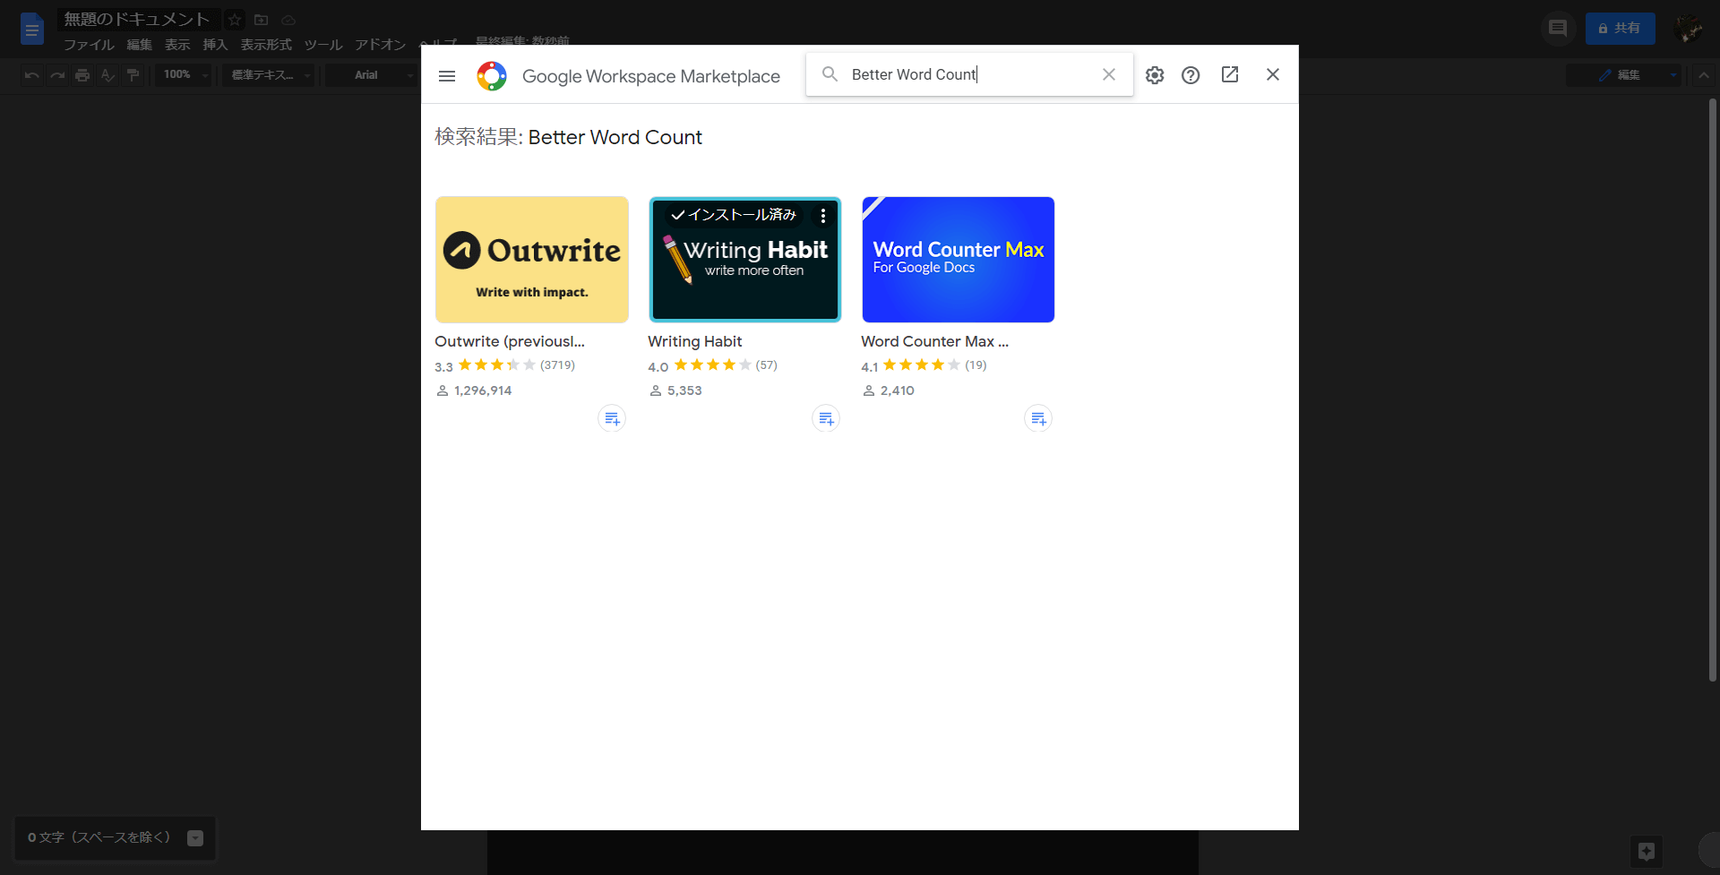Click the document title 無題のドキュメント
The height and width of the screenshot is (875, 1720).
137,19
